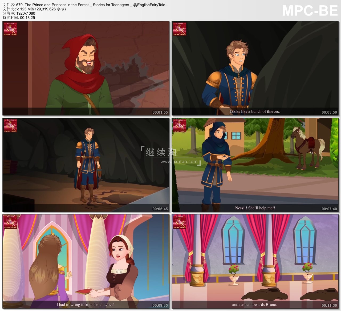Click the 'Looks like a bunch of thieves.' subtitle

click(255, 111)
